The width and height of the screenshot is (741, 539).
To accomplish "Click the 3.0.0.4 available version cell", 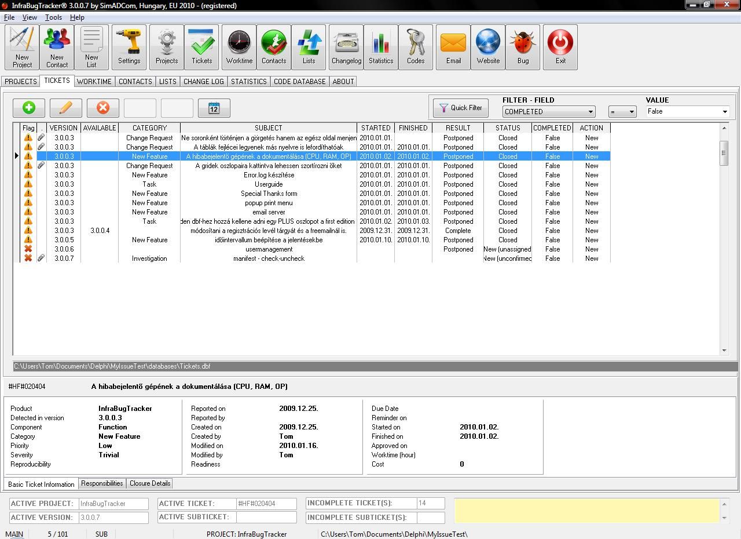I will [x=100, y=231].
